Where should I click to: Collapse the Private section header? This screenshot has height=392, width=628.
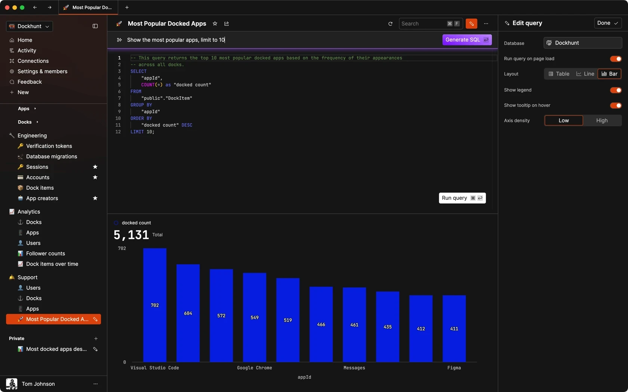coord(16,339)
